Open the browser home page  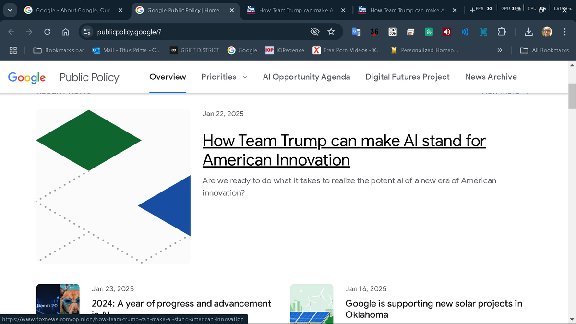pyautogui.click(x=66, y=32)
